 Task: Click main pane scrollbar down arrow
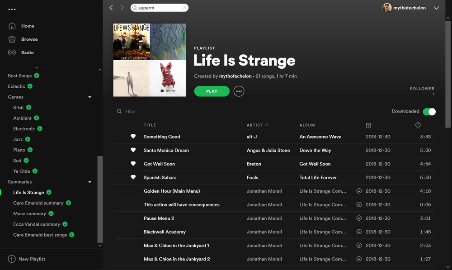pyautogui.click(x=448, y=267)
